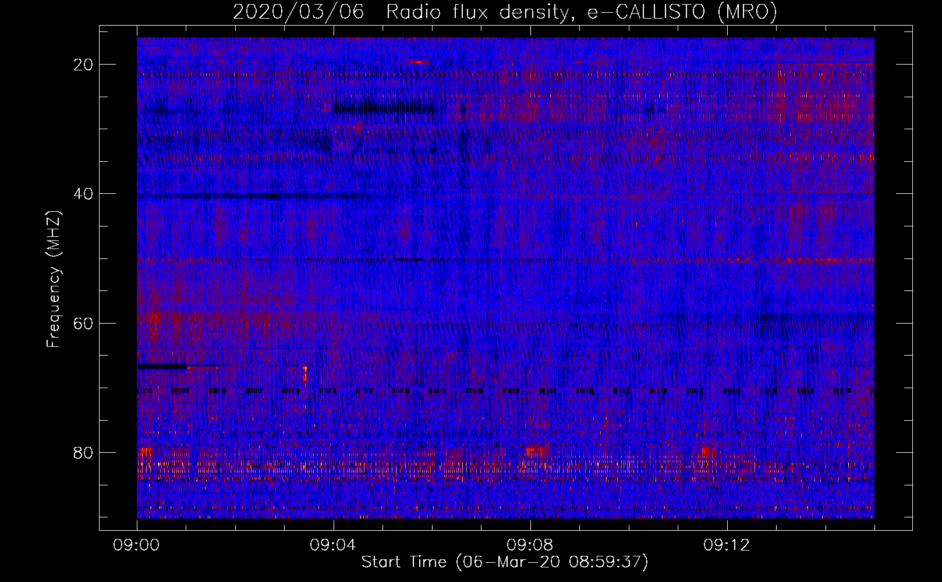Click the 09:08 time tick label
The width and height of the screenshot is (942, 582).
click(530, 545)
